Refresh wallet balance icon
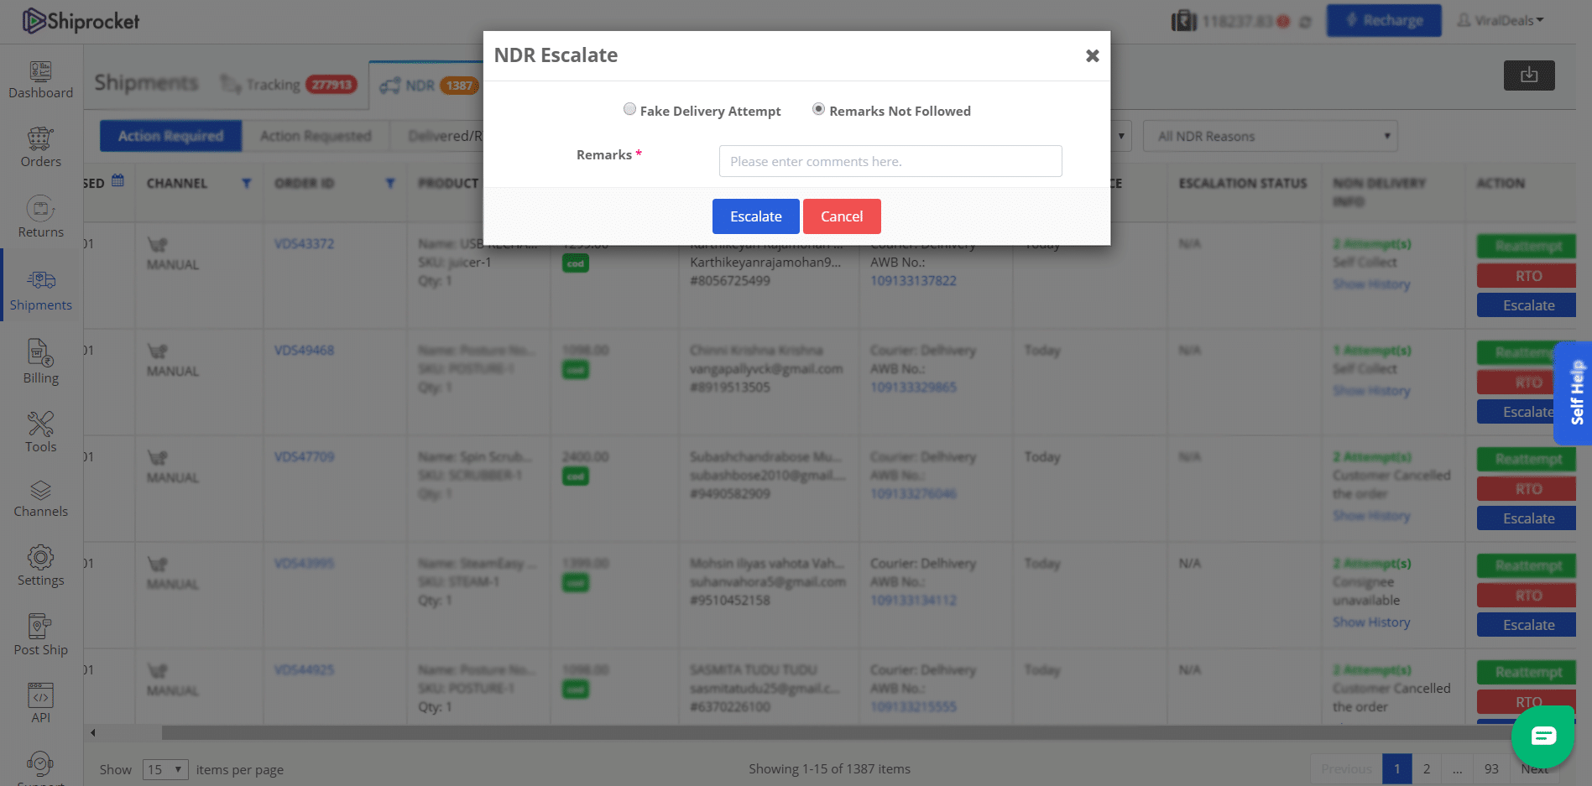 [1305, 22]
